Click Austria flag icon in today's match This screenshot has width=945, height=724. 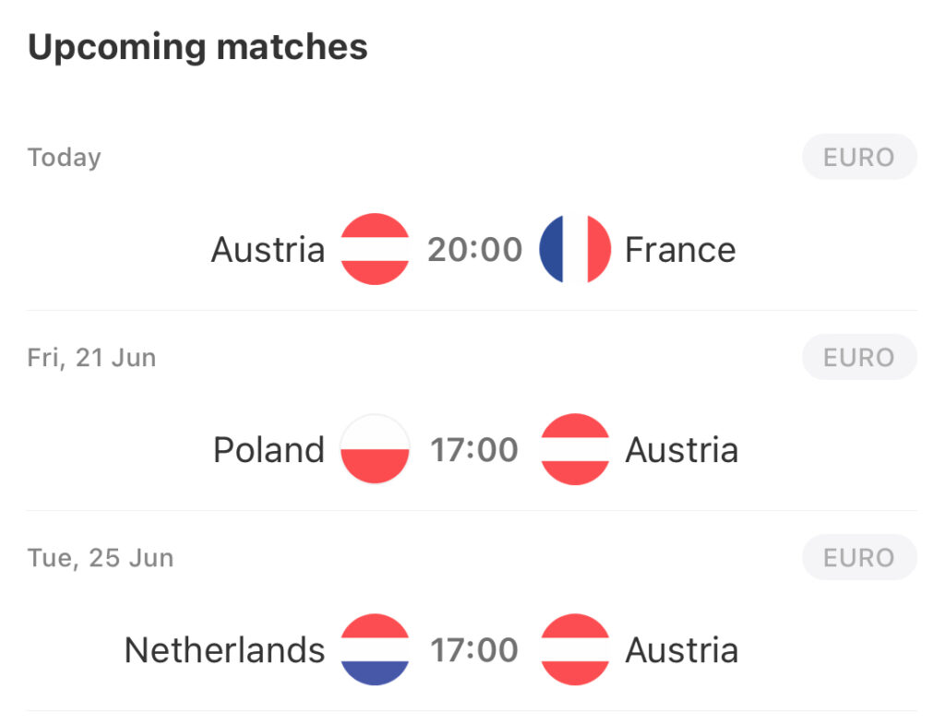click(x=375, y=249)
